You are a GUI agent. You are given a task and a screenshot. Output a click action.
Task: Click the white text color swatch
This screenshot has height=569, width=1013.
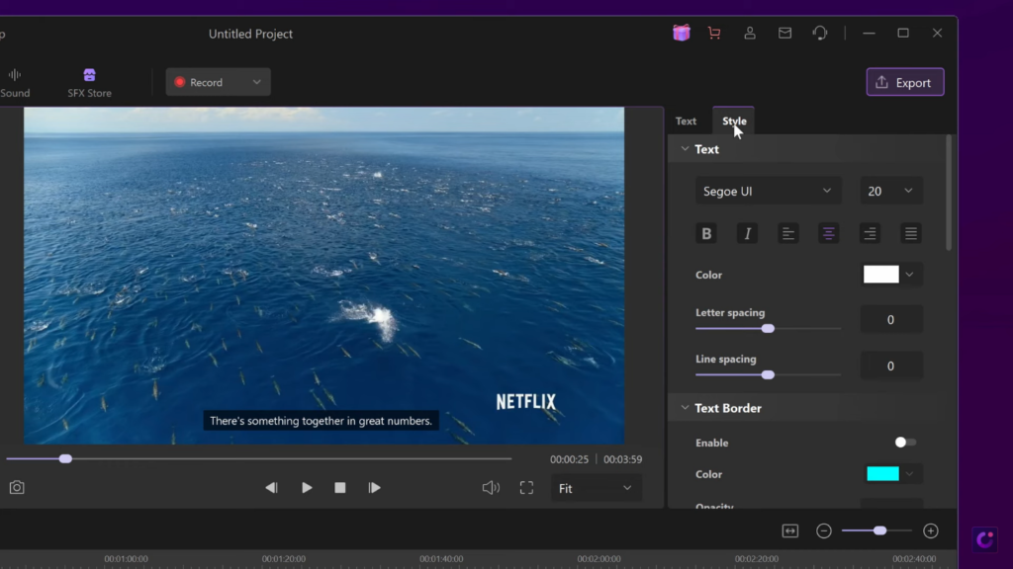(881, 275)
